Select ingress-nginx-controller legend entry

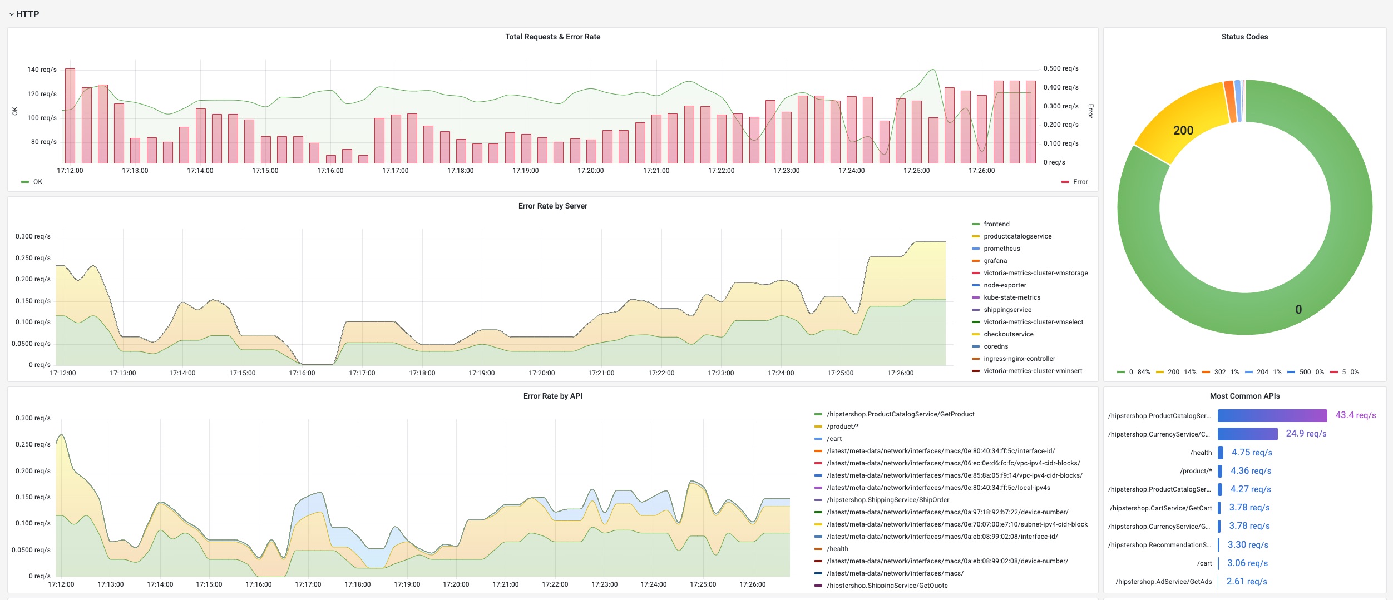(1019, 359)
